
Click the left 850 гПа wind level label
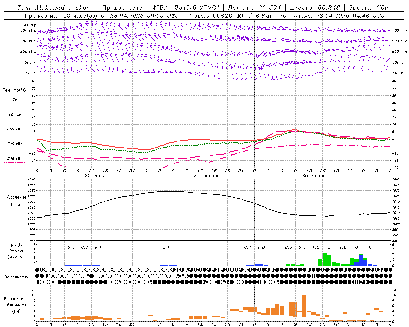28,51
